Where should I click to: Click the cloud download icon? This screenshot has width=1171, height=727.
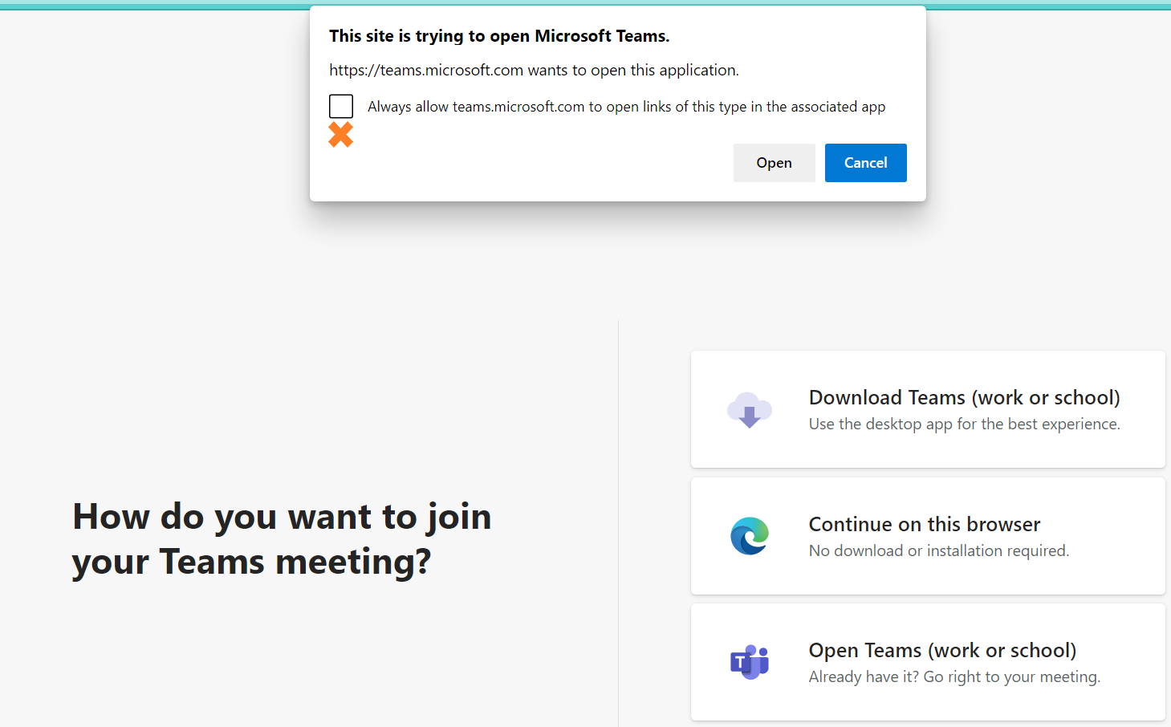click(749, 410)
